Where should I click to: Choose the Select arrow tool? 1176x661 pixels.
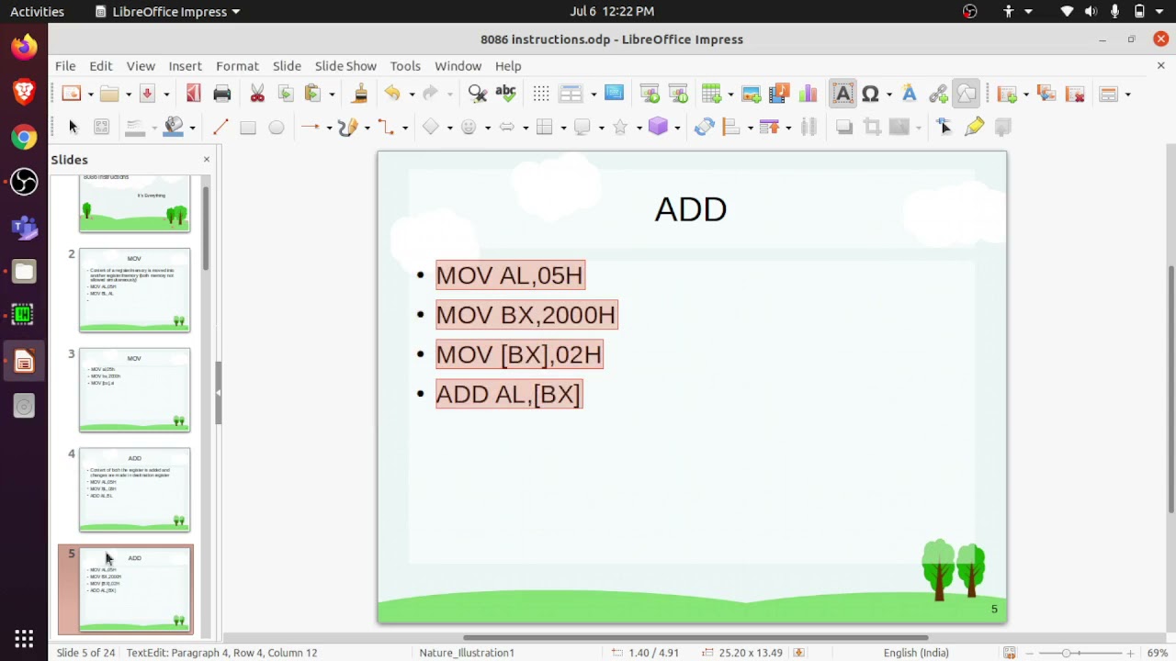[x=73, y=127]
